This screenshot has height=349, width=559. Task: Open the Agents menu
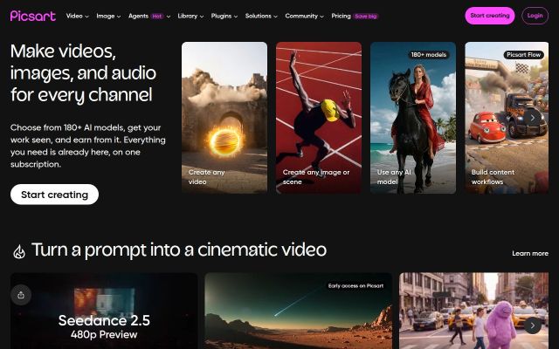click(149, 16)
